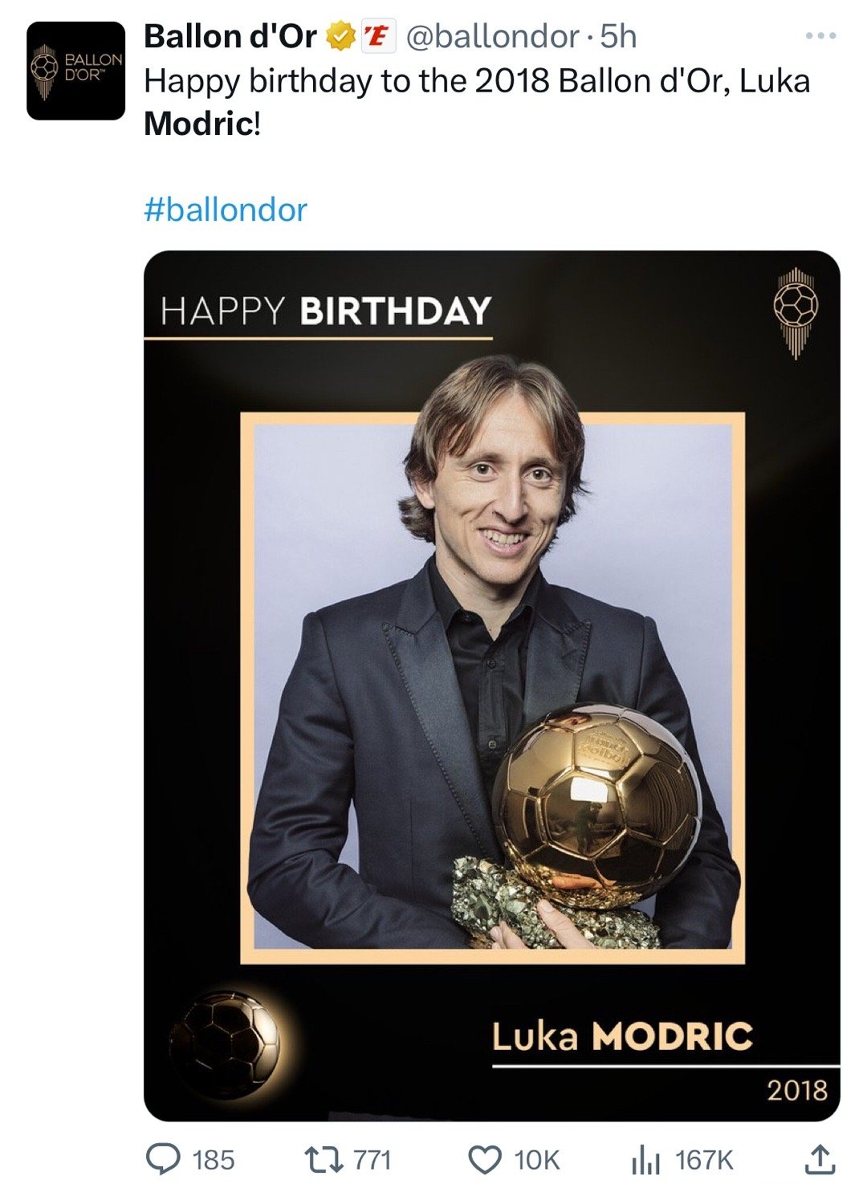
Task: Click the reply speech bubble icon
Action: click(x=163, y=1158)
